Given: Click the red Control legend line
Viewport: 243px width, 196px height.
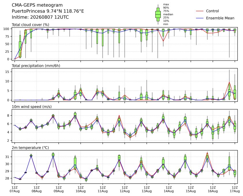Looking at the screenshot, I should (200, 11).
